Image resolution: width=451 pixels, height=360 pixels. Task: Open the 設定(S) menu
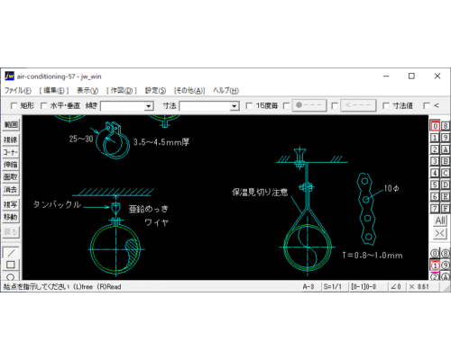click(x=155, y=90)
